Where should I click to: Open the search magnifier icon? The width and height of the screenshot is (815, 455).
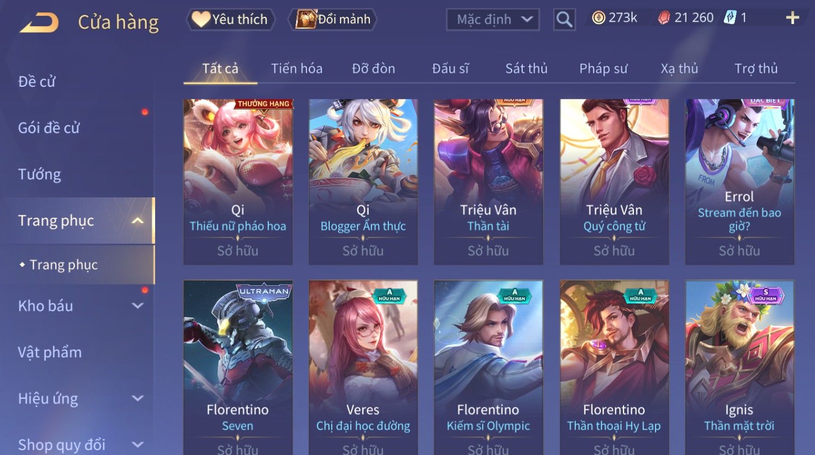tap(564, 20)
